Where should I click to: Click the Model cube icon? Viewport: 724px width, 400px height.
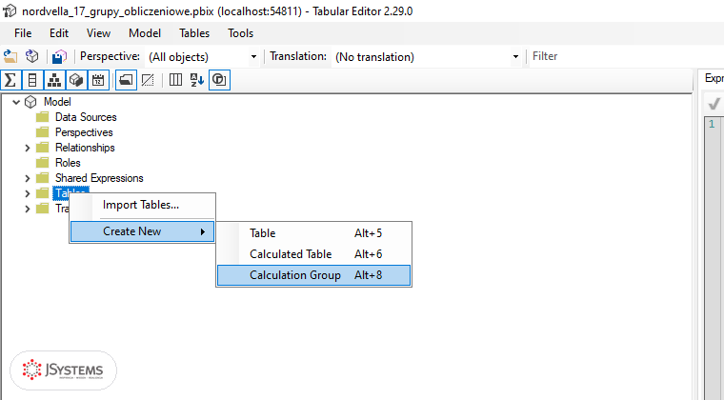[30, 102]
